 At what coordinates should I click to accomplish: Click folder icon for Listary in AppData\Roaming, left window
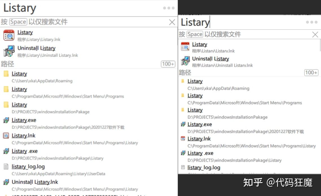pos(6,74)
